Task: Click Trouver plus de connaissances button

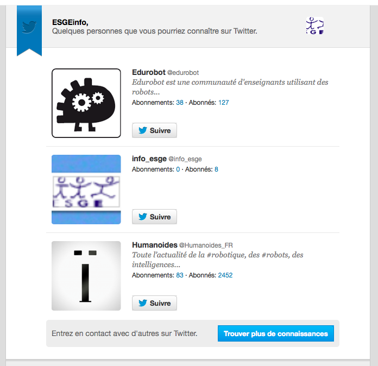Action: 276,333
